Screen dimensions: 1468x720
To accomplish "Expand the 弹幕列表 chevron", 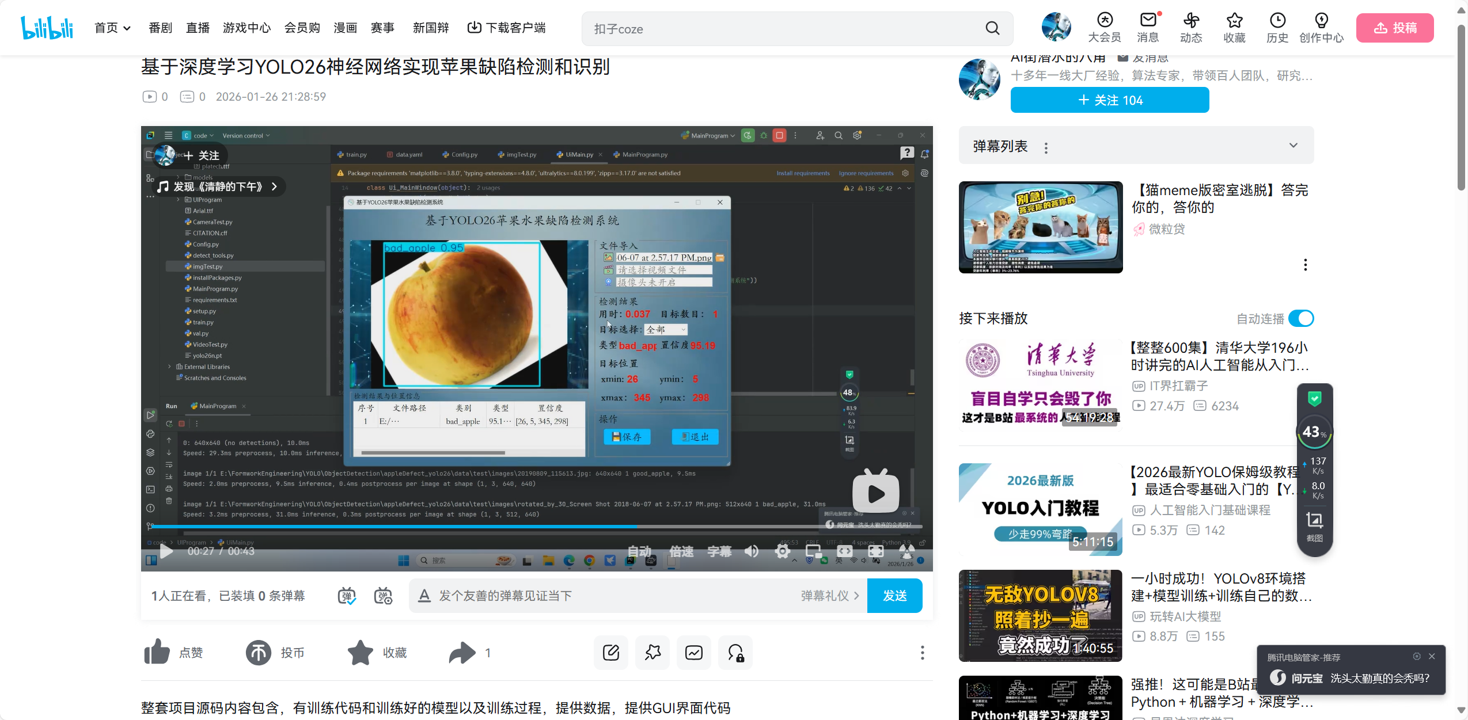I will pos(1293,146).
